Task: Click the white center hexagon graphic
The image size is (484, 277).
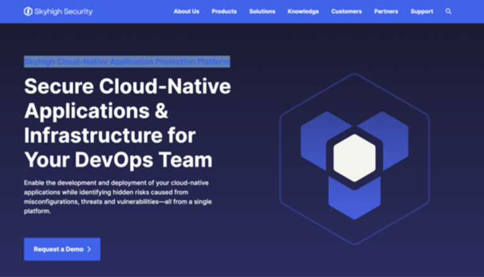Action: (354, 156)
